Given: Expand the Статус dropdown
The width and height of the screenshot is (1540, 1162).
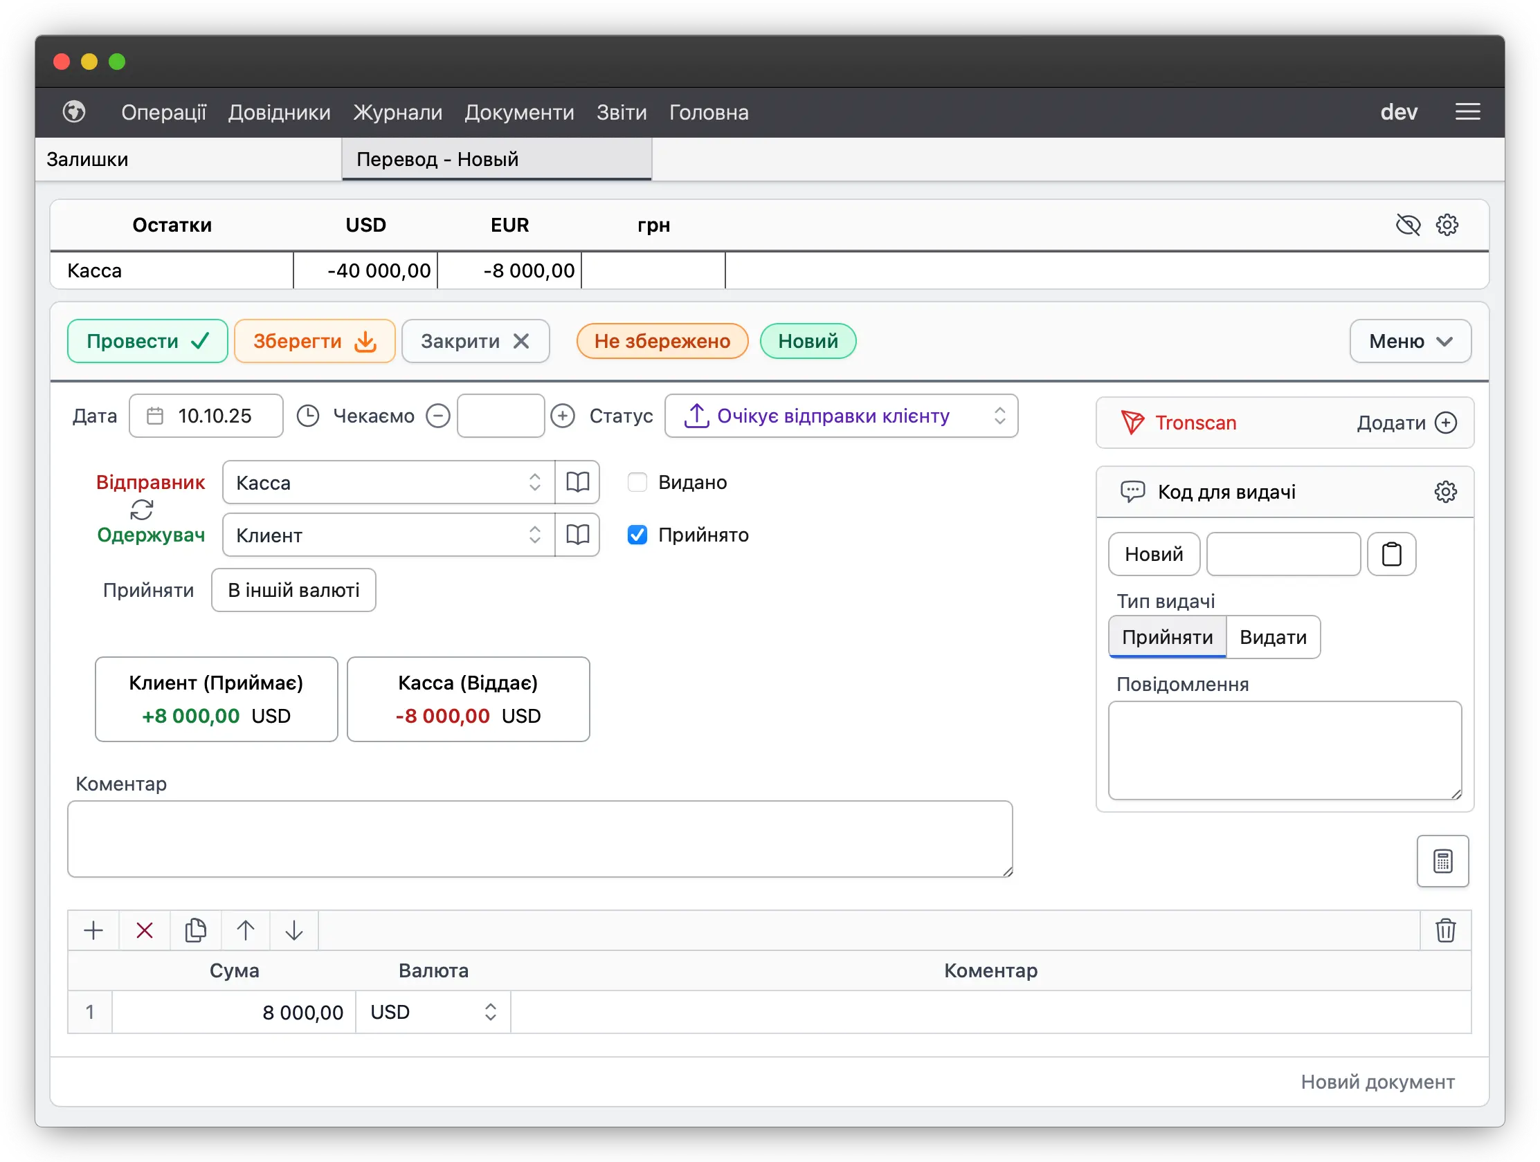Looking at the screenshot, I should tap(841, 416).
